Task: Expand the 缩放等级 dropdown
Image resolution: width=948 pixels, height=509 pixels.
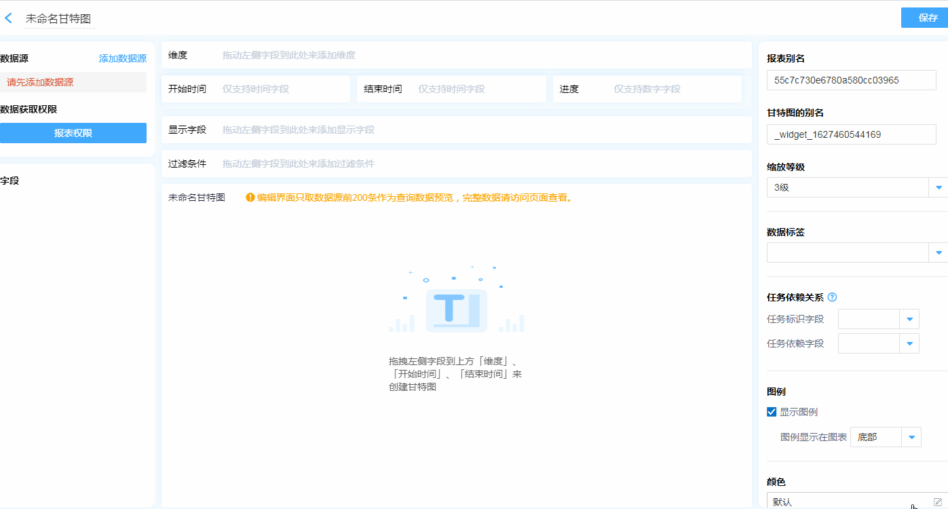Action: [938, 187]
